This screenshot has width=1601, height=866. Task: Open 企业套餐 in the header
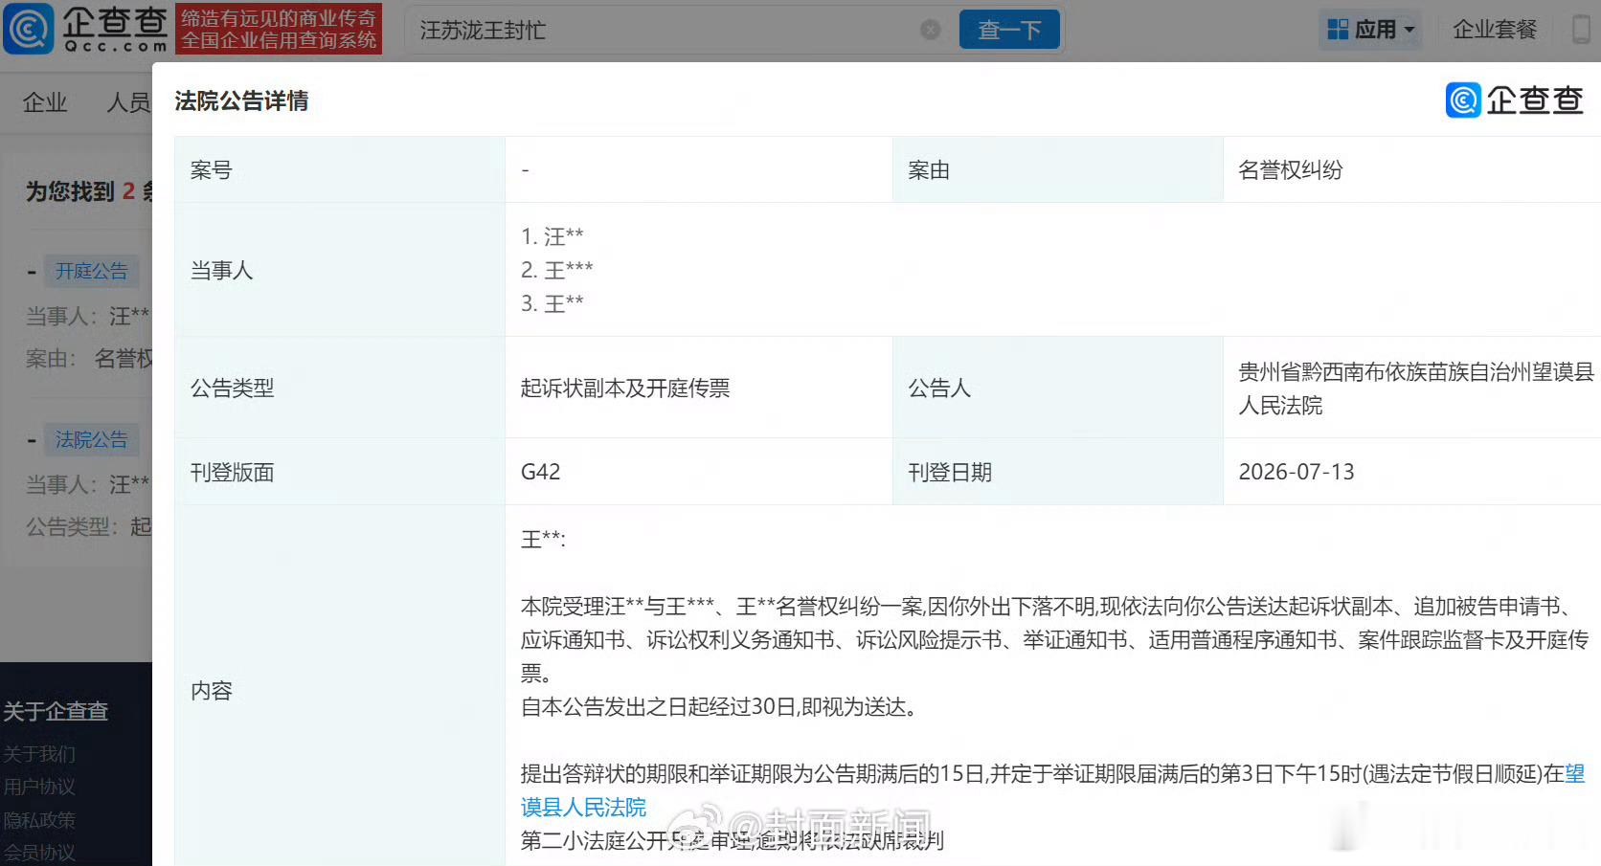tap(1495, 30)
